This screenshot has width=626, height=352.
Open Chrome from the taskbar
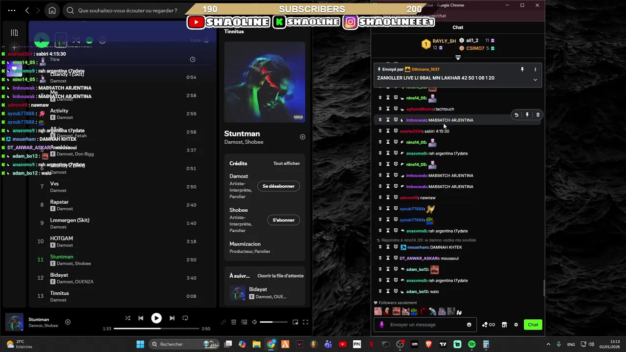(x=271, y=344)
